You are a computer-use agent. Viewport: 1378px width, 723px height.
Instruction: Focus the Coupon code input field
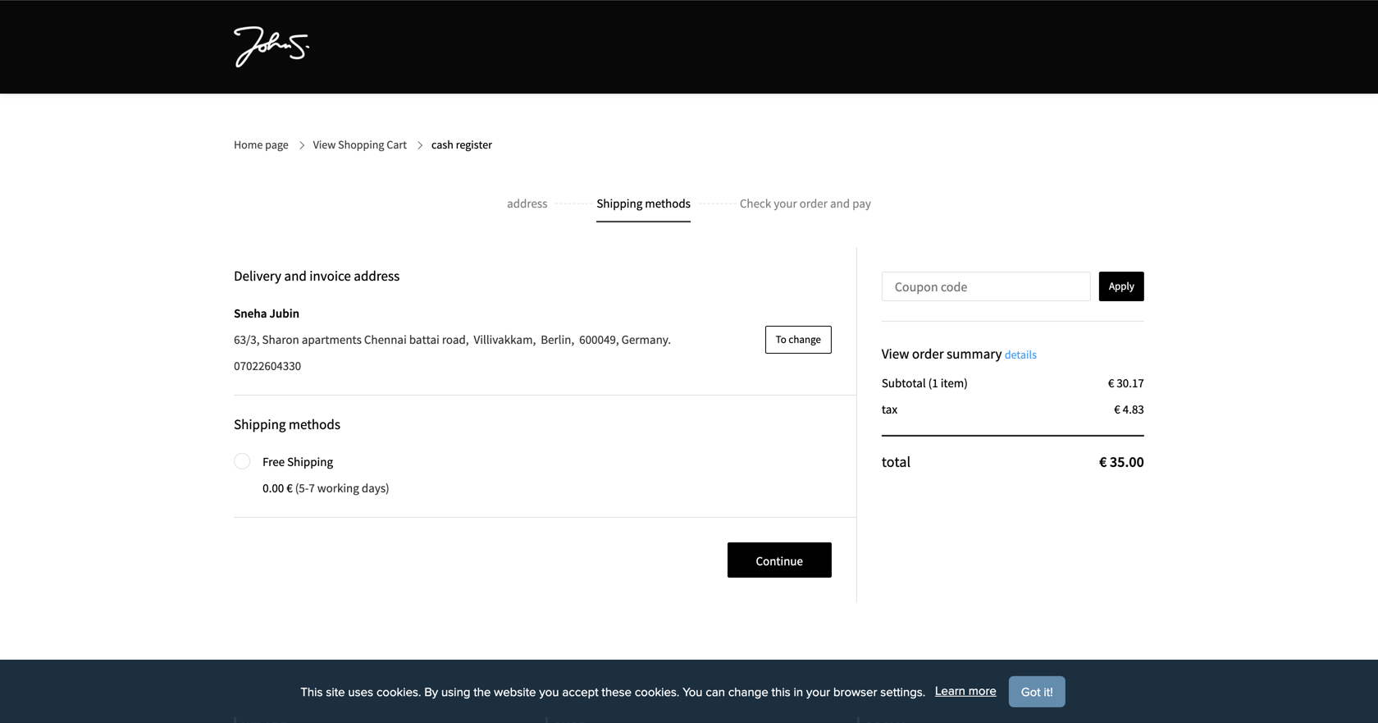pos(985,286)
